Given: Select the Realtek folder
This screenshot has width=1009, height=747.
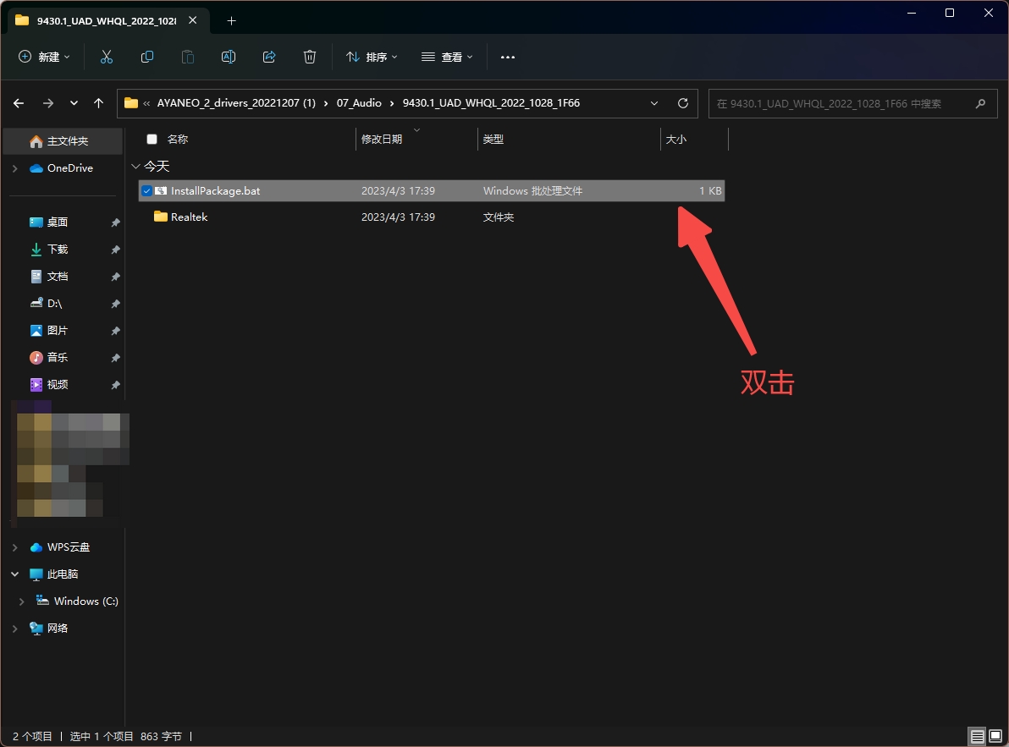Looking at the screenshot, I should point(189,217).
